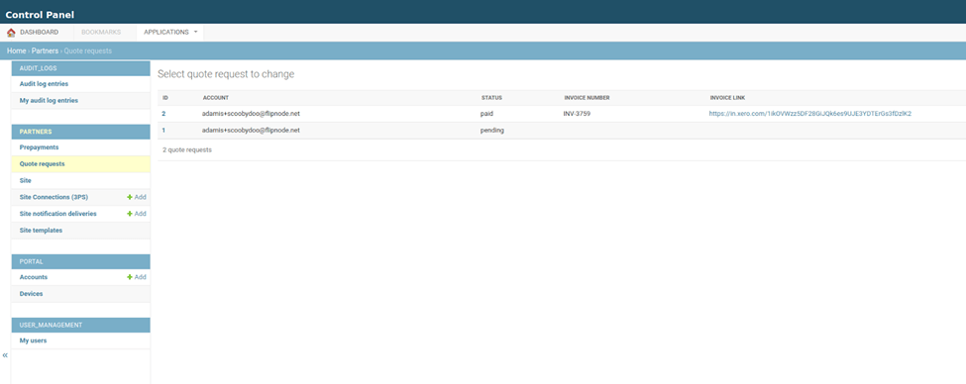Open Prepayments in the sidebar
Screen dimensions: 966x384
[39, 147]
